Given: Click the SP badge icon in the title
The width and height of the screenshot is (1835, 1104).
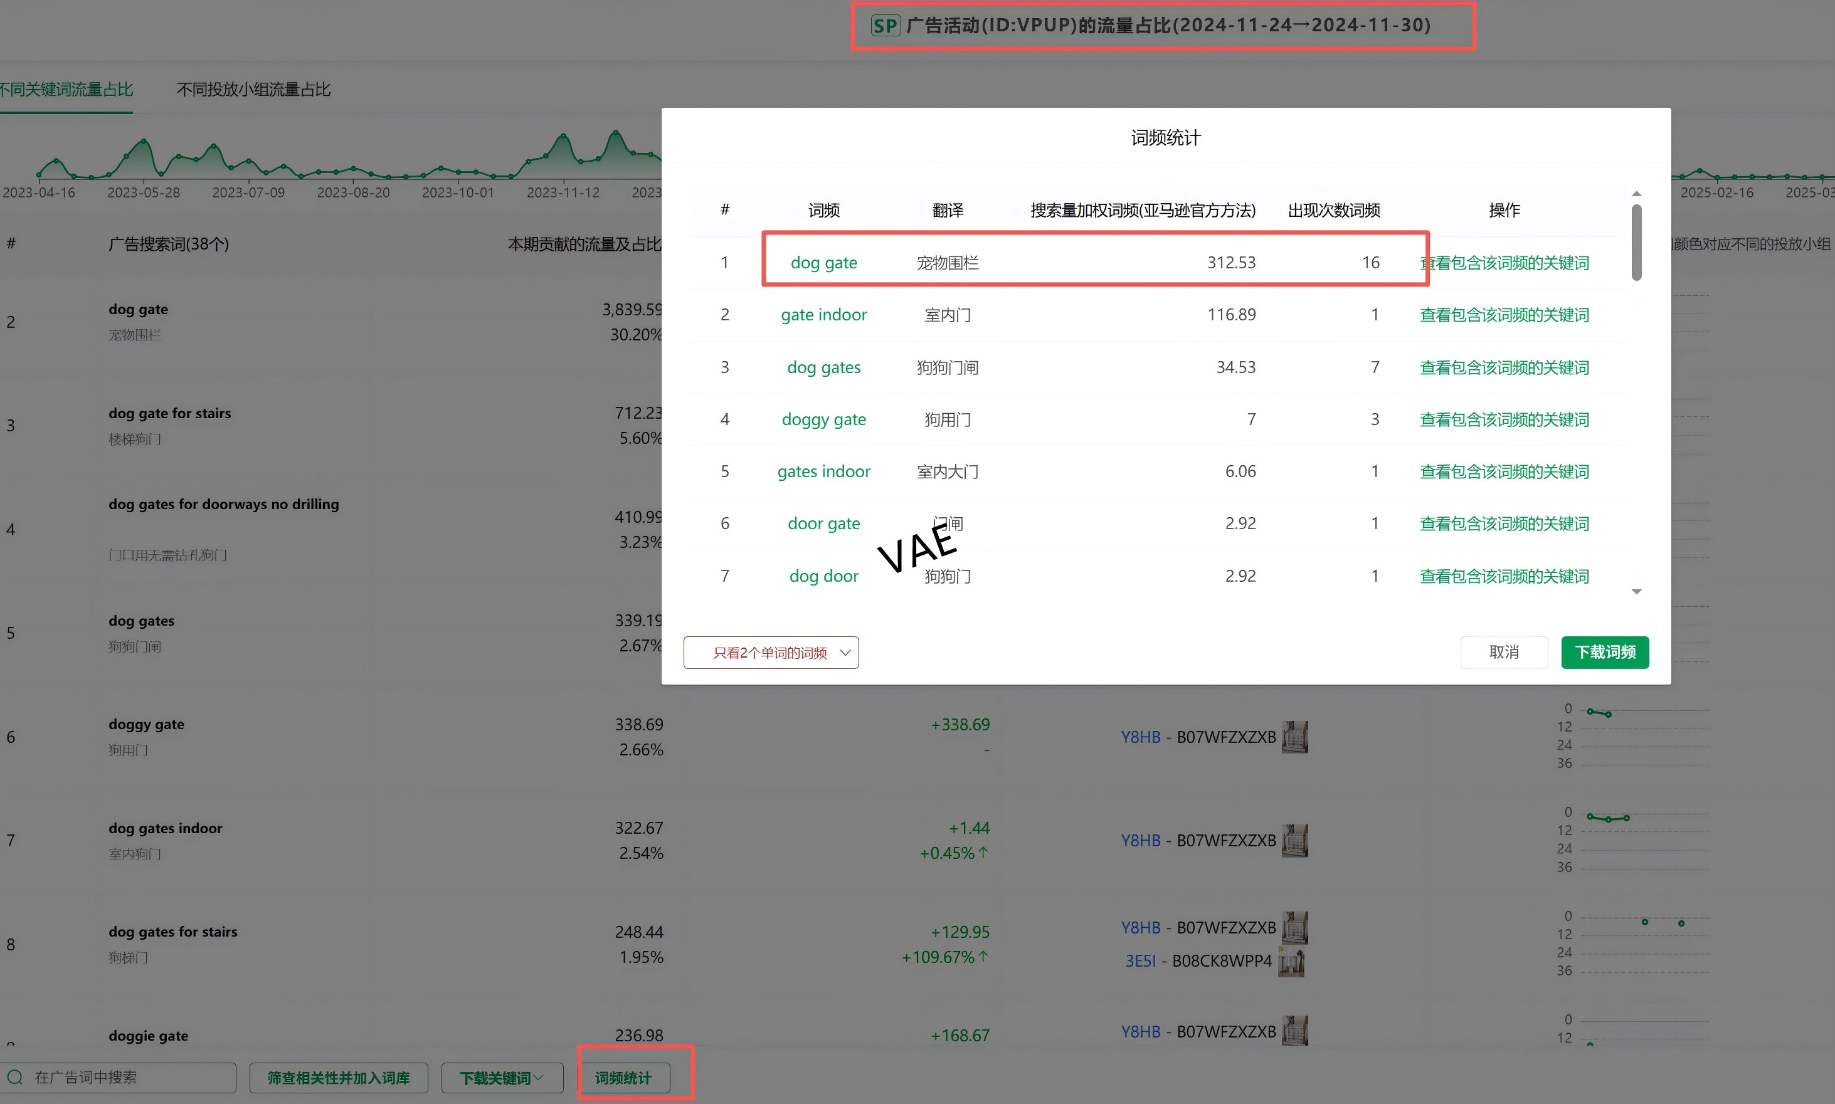Looking at the screenshot, I should [885, 25].
